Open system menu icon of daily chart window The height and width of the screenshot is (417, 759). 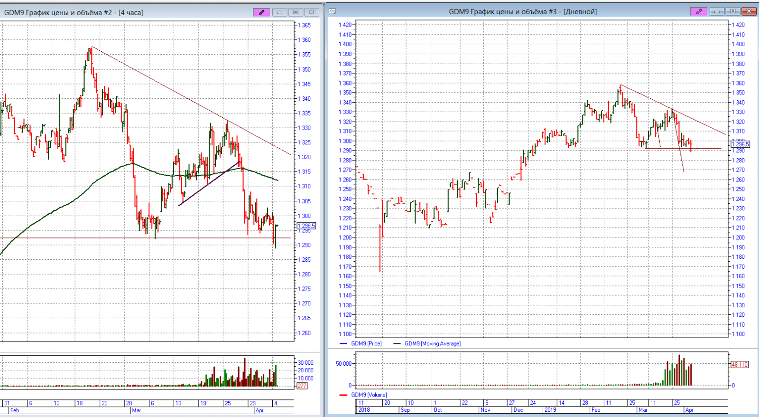[x=333, y=11]
